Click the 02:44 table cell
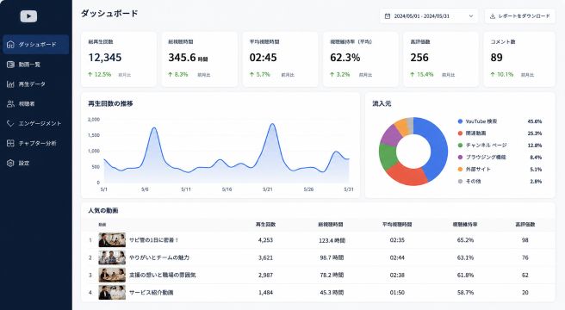This screenshot has width=565, height=310. 397,257
